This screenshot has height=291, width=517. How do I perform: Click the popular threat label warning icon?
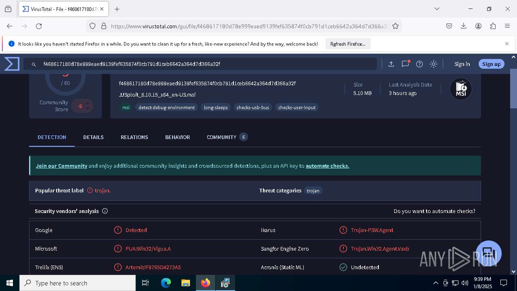(90, 190)
